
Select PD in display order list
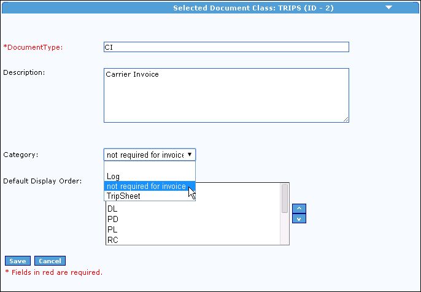coord(193,219)
